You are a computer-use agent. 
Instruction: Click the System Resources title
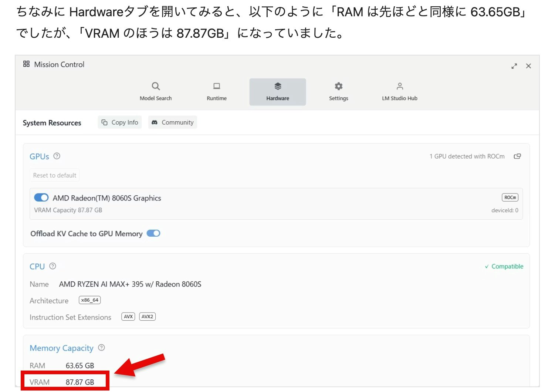click(52, 123)
